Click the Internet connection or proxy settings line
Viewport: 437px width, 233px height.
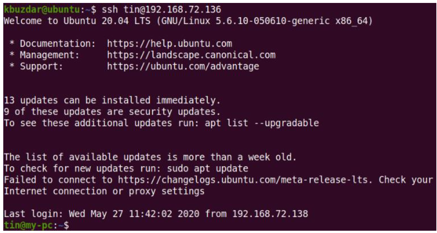click(x=104, y=191)
